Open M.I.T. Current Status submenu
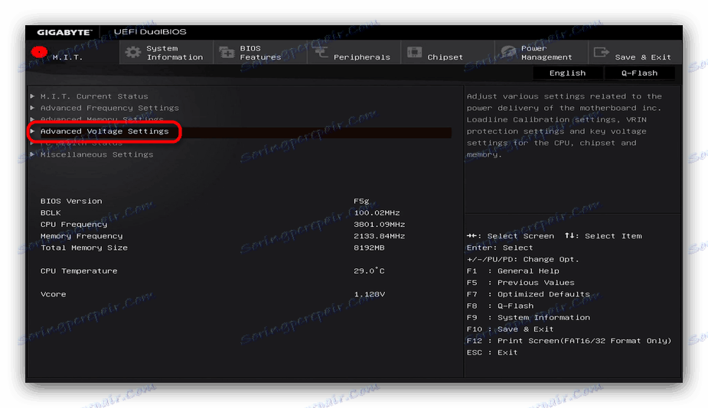This screenshot has width=708, height=408. click(x=94, y=96)
